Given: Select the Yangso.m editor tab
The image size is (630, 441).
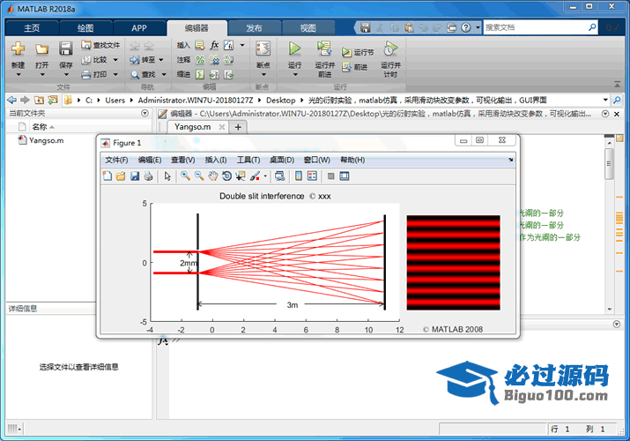Looking at the screenshot, I should click(192, 127).
